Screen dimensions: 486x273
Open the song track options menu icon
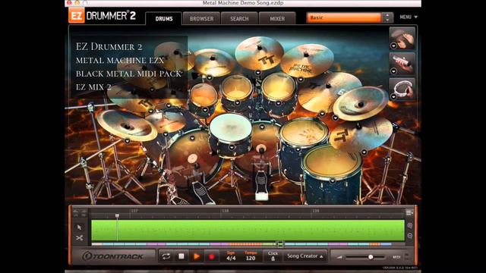409,212
